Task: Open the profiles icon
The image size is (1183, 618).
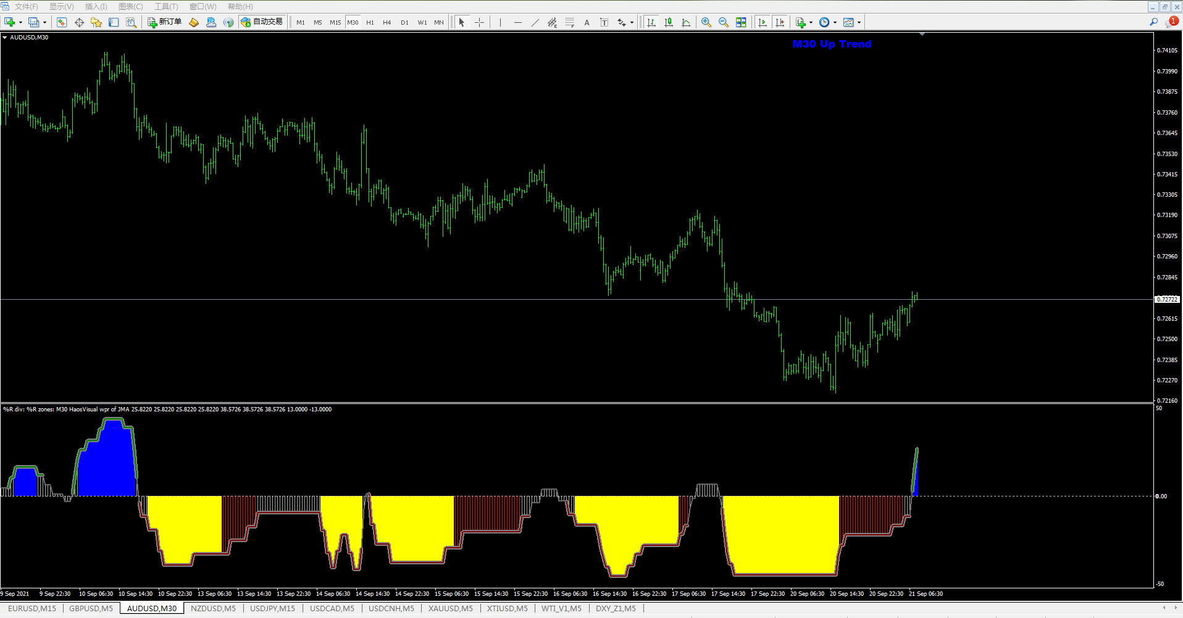Action: click(34, 22)
